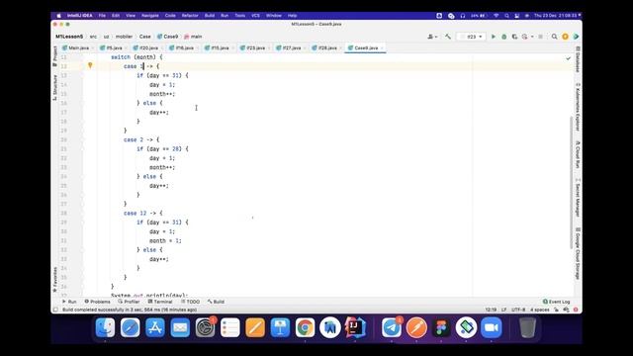The image size is (633, 356).
Task: Open the Run tool window button
Action: [x=69, y=302]
